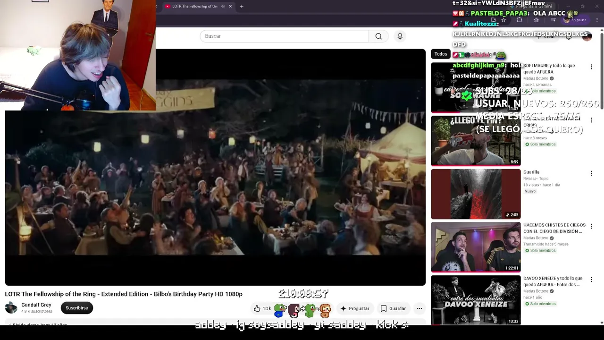Open options for HACEMOS CHISTES DE CIEGOS video
Image resolution: width=604 pixels, height=340 pixels.
pos(591,227)
